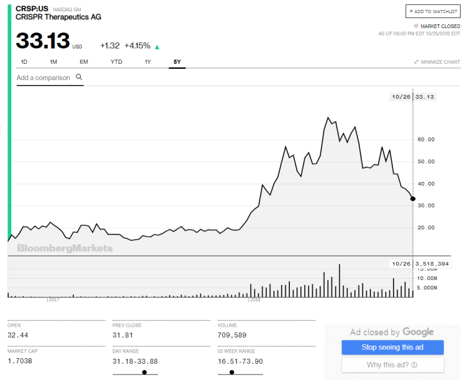The height and width of the screenshot is (380, 465).
Task: Click the Prev Close value 31.81
Action: 123,335
